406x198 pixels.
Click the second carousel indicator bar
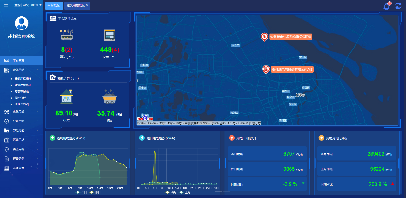click(226, 192)
